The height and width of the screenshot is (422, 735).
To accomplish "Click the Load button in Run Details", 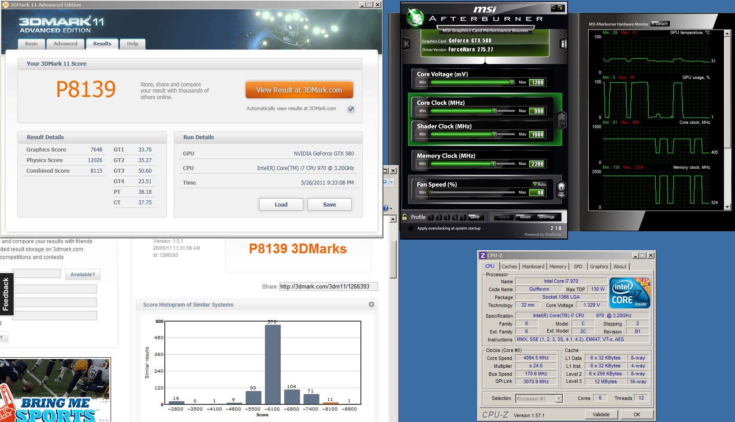I will coord(281,204).
